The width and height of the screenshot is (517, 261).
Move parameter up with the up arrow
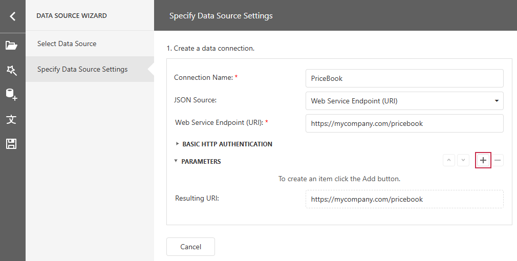pos(449,160)
